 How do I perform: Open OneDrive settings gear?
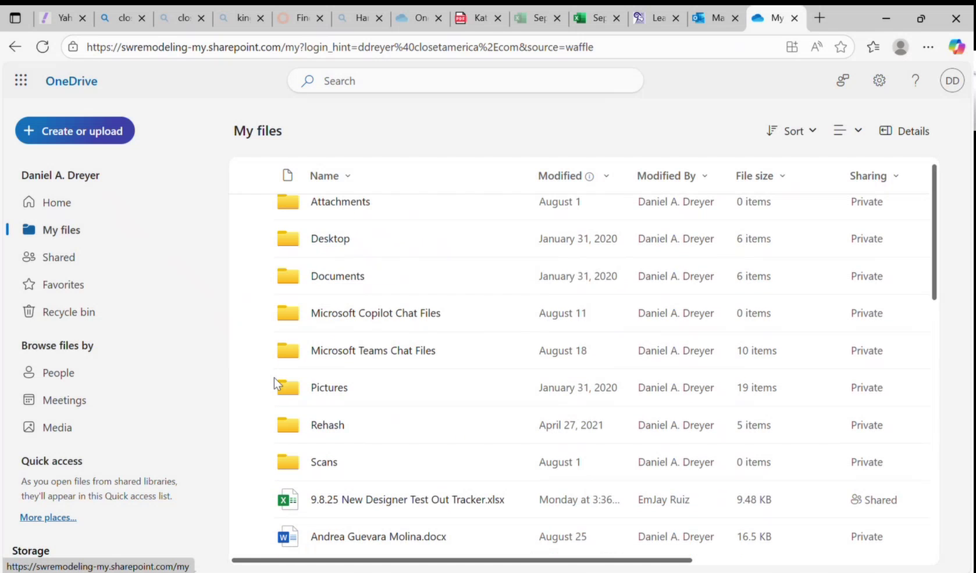pos(879,80)
